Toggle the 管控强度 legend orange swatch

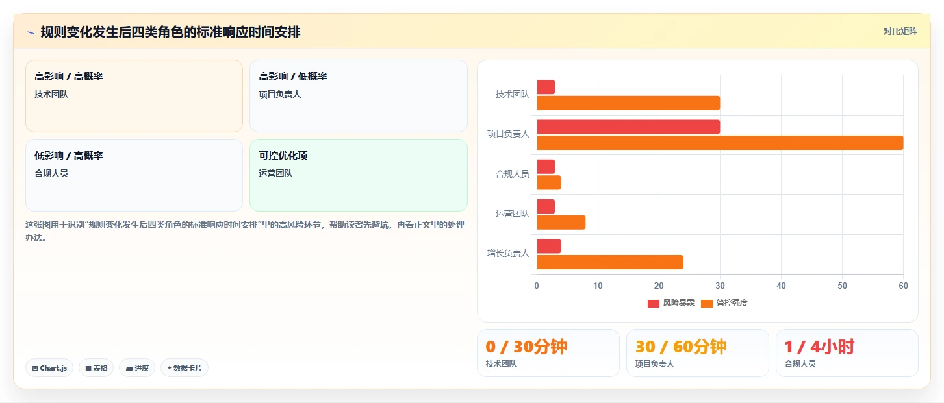pyautogui.click(x=707, y=303)
